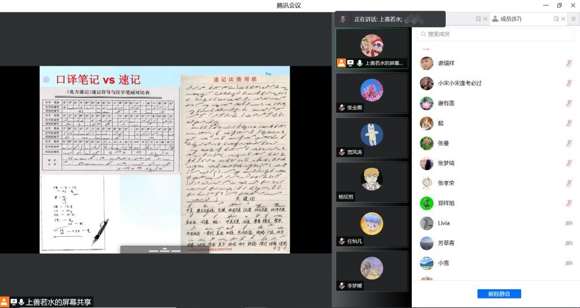The image size is (580, 308).
Task: Click the blue 解除静音 unmute button
Action: (499, 294)
